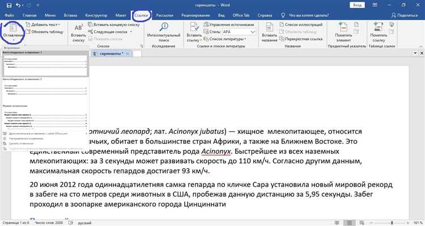
Task: Click the Пометить ссылку citation icon
Action: (x=379, y=27)
